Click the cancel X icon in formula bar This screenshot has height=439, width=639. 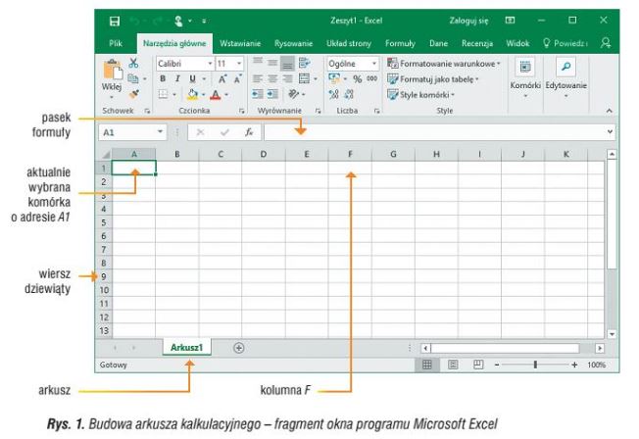[200, 132]
